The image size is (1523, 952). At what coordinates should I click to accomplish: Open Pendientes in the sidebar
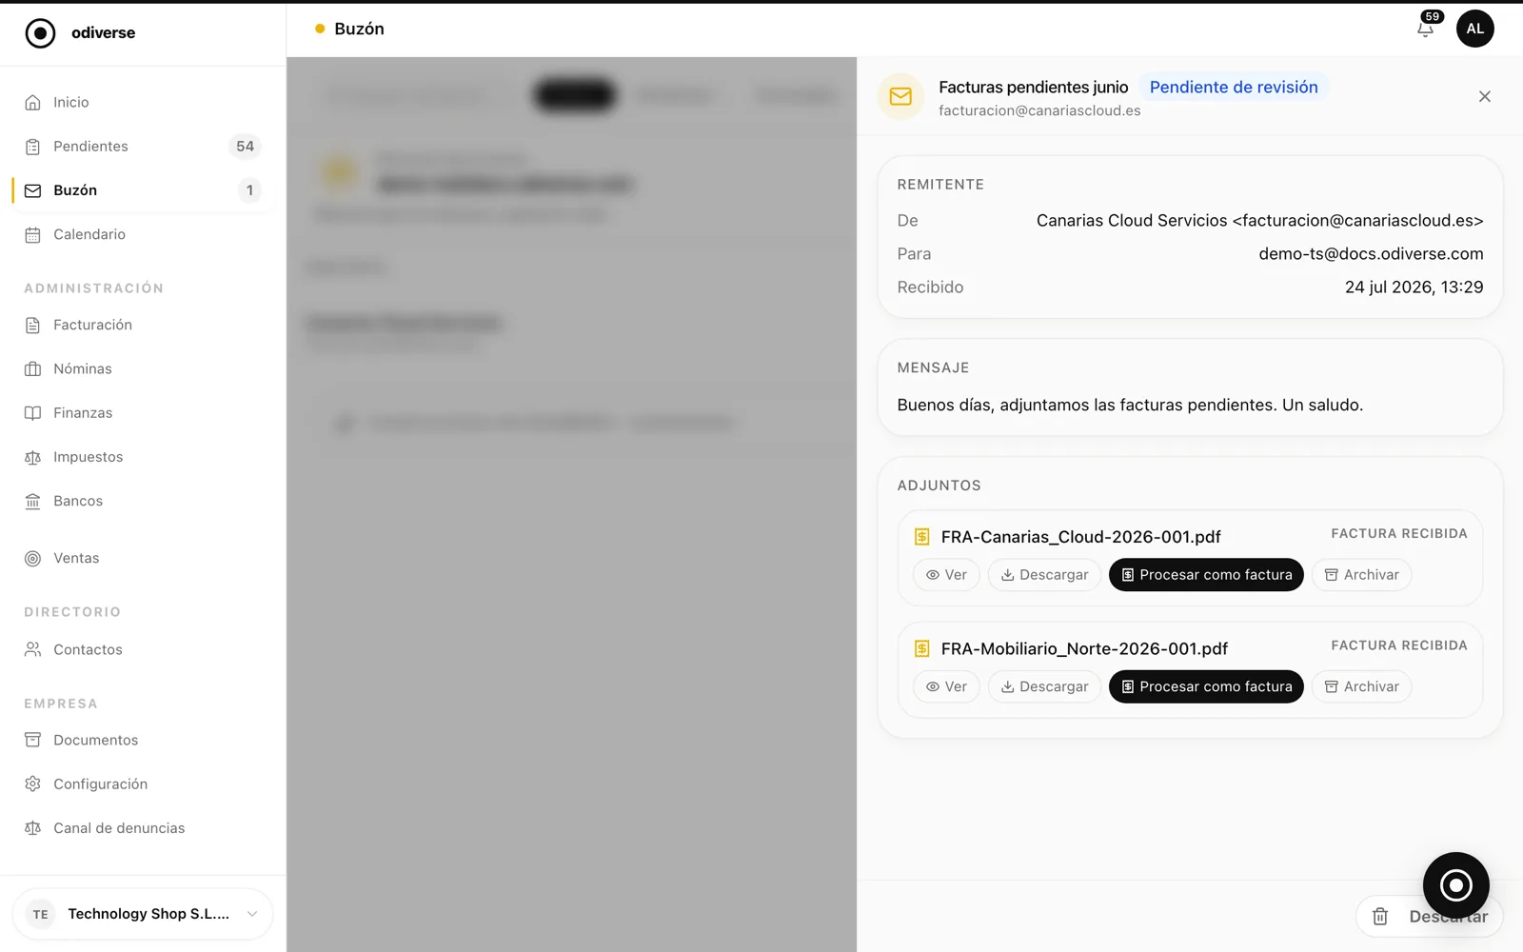click(143, 147)
